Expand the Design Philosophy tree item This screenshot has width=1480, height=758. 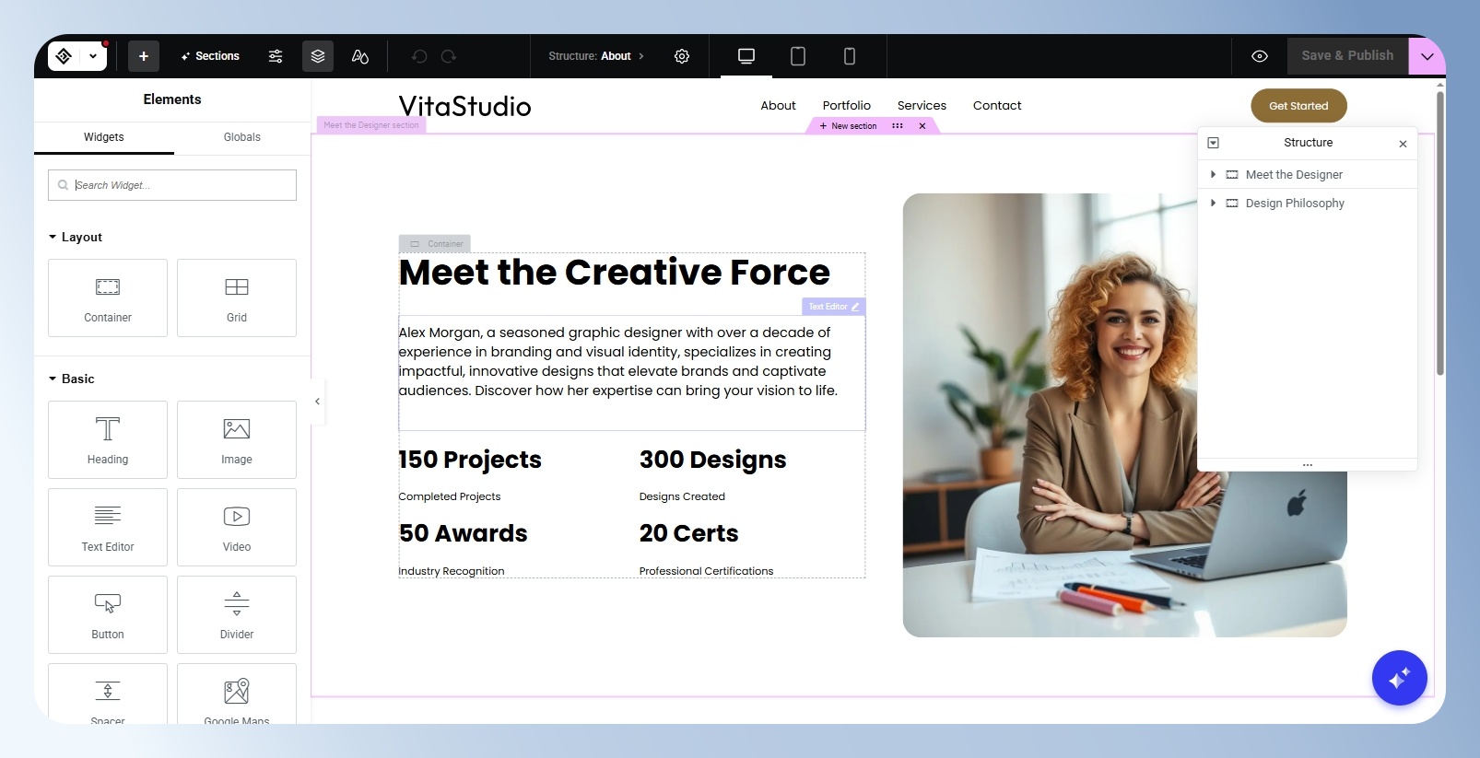click(1213, 203)
